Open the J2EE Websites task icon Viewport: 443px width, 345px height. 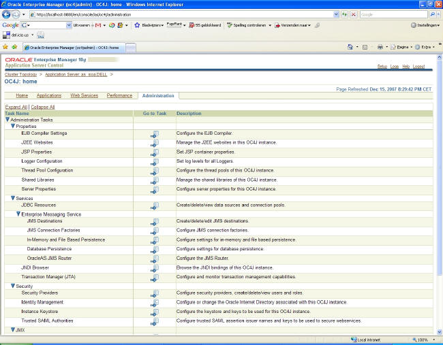pos(155,143)
